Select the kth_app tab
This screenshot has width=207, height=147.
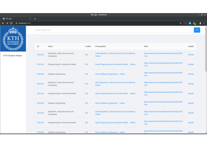[x=16, y=18]
